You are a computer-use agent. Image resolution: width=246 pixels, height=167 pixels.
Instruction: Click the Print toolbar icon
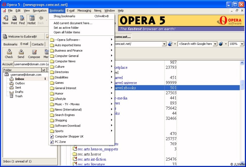pos(14,20)
